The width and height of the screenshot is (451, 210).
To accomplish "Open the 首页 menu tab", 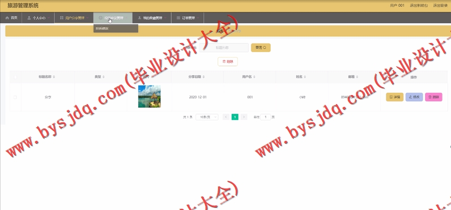I will (11, 18).
